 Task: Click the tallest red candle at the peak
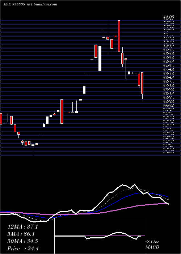119,36
